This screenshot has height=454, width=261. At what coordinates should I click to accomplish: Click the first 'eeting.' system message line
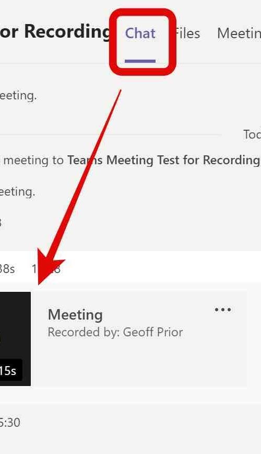click(x=18, y=96)
